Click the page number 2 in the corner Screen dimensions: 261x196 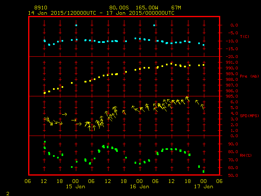(x=8, y=194)
